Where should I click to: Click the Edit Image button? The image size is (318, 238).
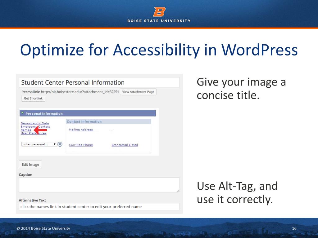coord(30,165)
